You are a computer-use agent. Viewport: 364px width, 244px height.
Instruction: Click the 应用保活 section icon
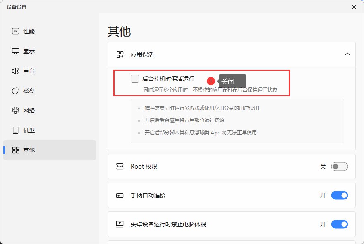point(120,54)
